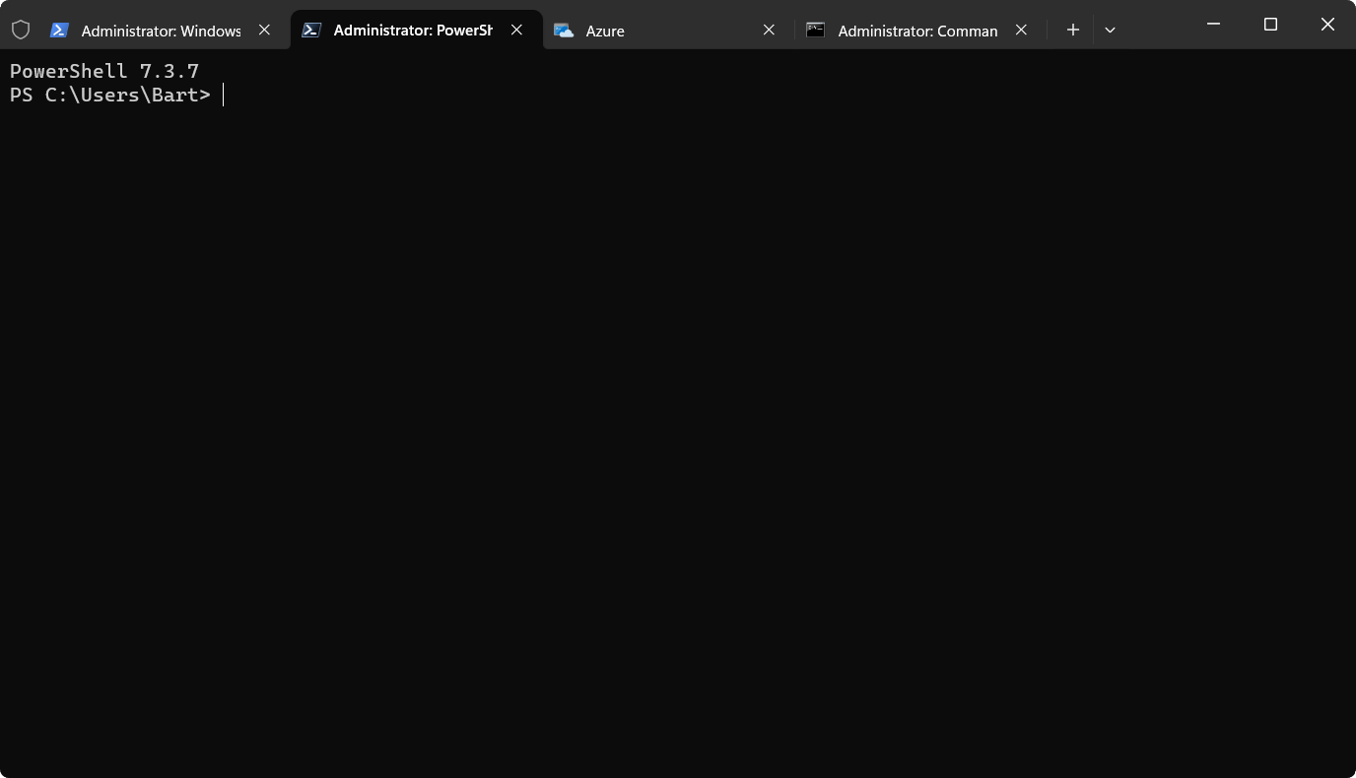Screen dimensions: 1356x778
Task: Open the chevron next to the plus button
Action: 1110,30
